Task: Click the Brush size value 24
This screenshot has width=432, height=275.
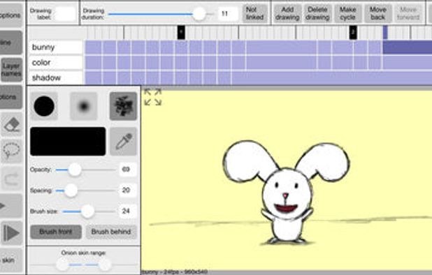Action: click(128, 211)
